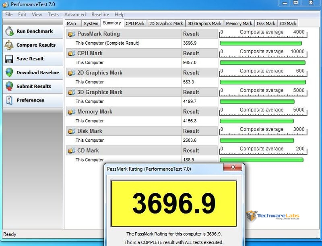This screenshot has width=322, height=246.
Task: Open the Baseline menu
Action: 100,14
